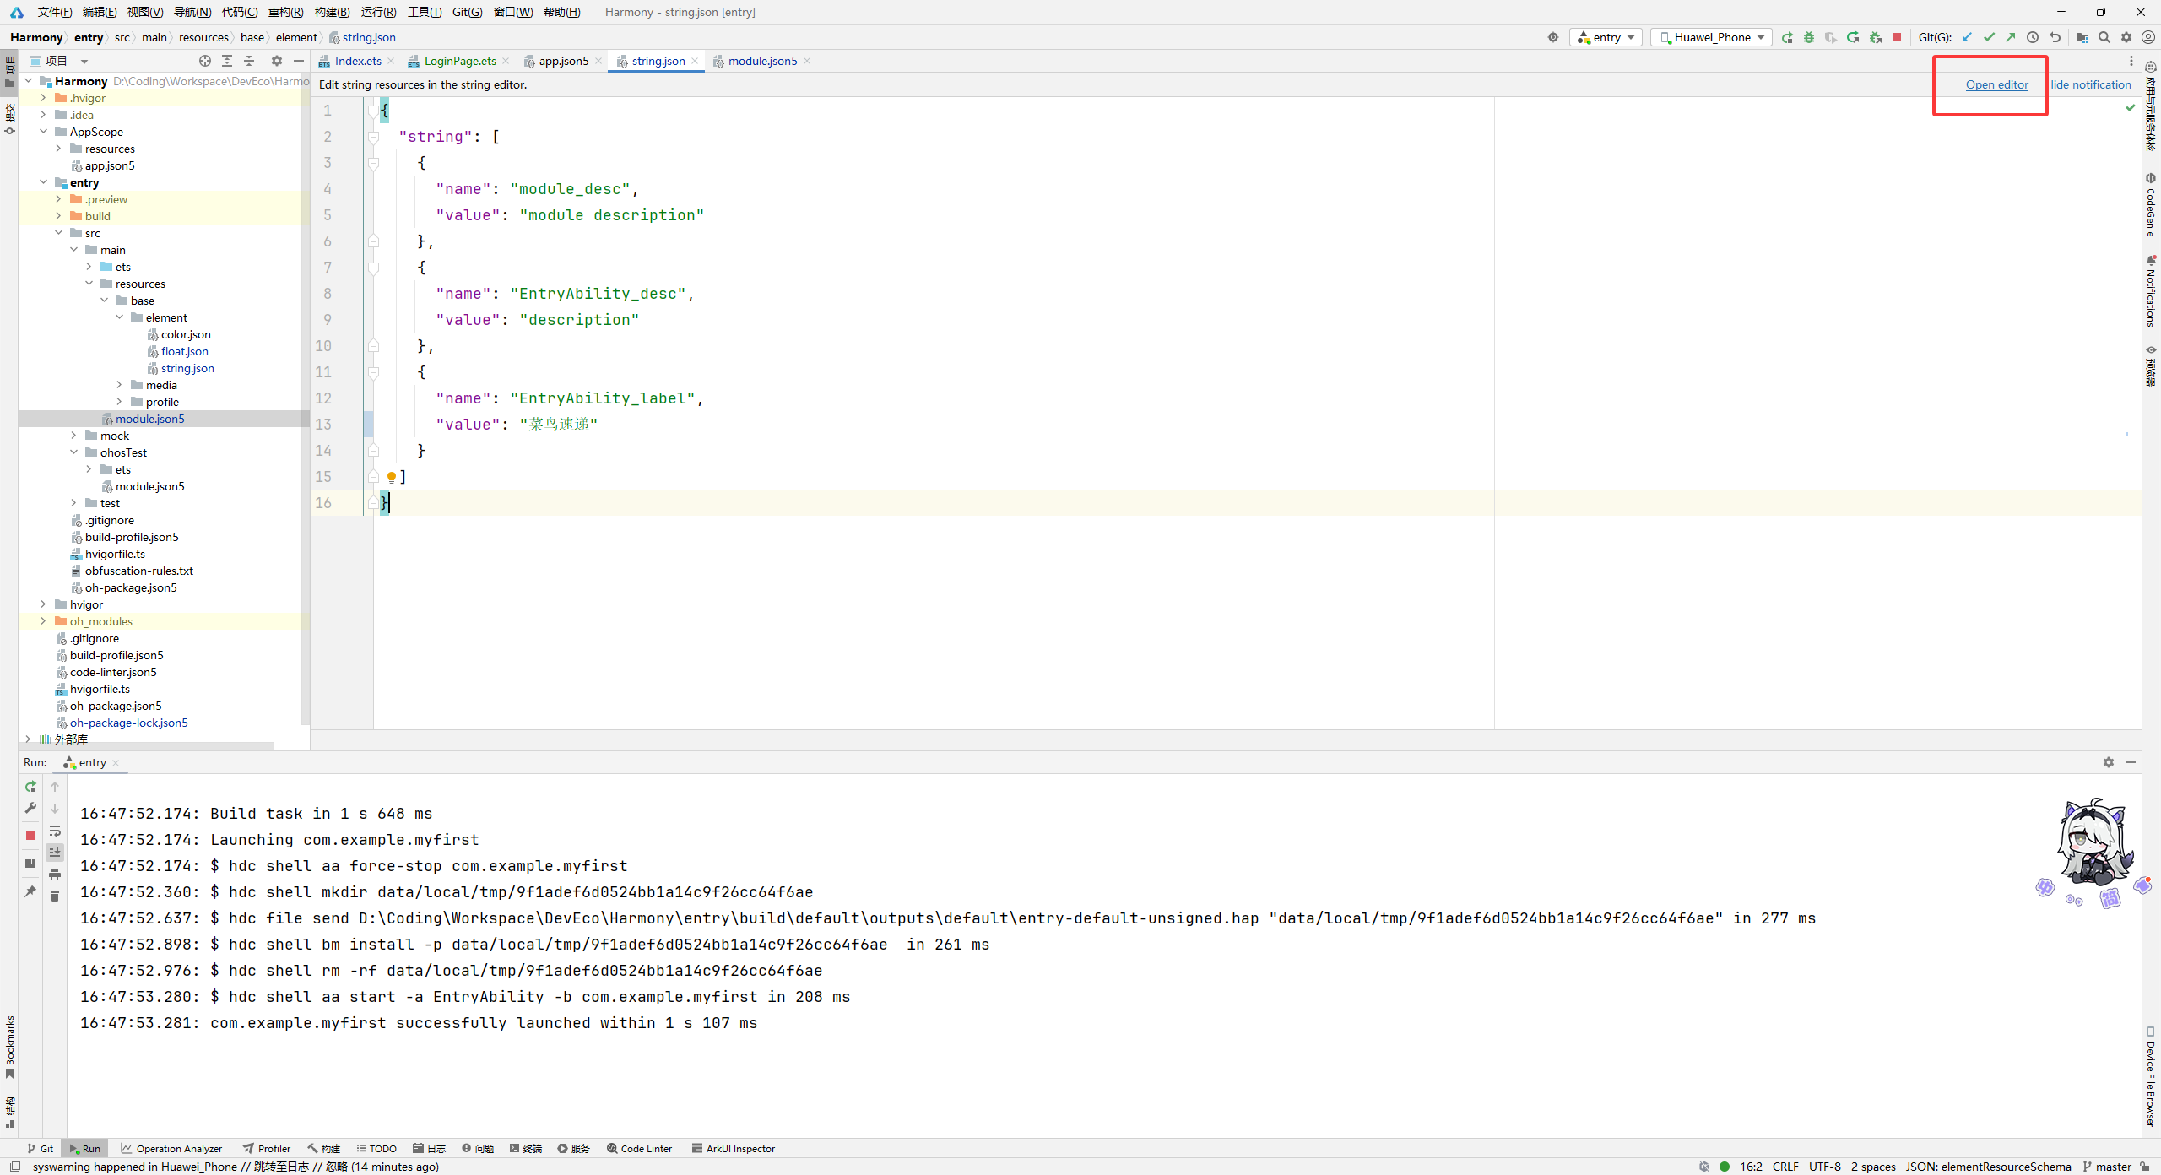Screen dimensions: 2161x1175
Task: Click the Git commit checkmark icon
Action: click(x=1989, y=37)
